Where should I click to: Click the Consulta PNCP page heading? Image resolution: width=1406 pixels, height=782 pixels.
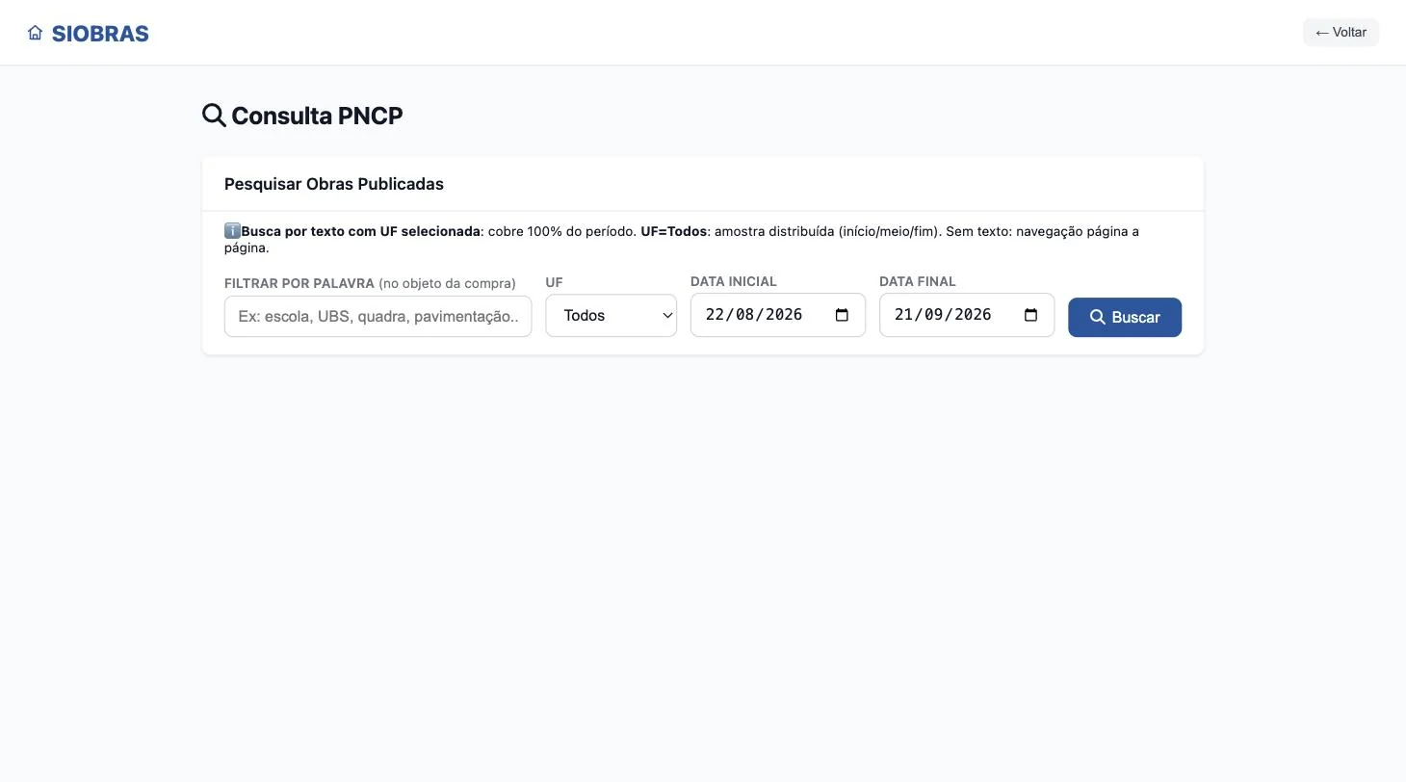point(302,116)
